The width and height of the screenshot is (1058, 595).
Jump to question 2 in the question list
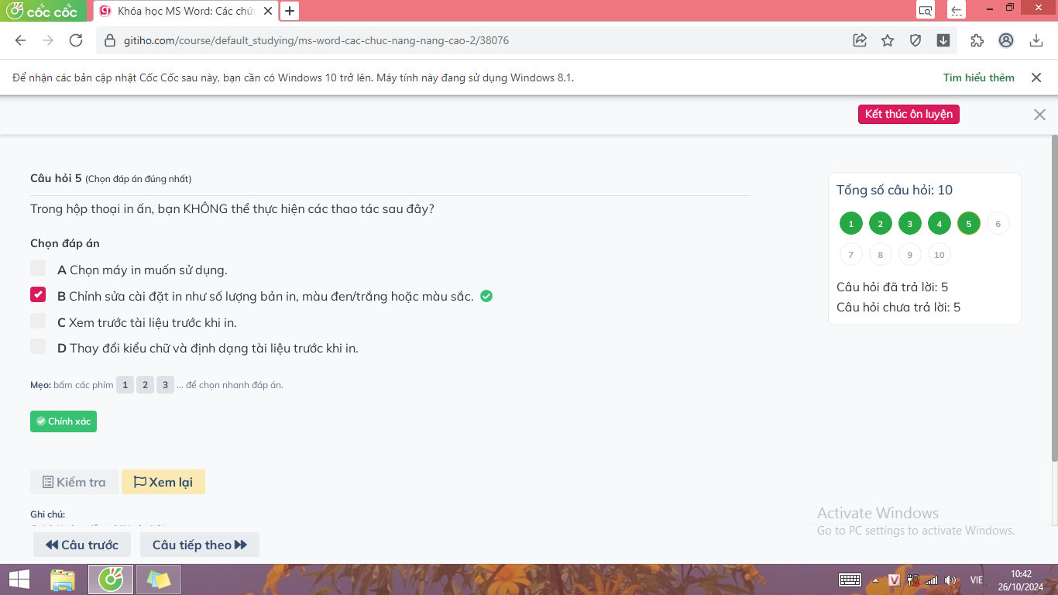click(x=881, y=224)
